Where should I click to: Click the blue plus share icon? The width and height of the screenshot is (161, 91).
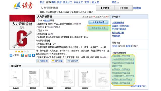coord(11,55)
